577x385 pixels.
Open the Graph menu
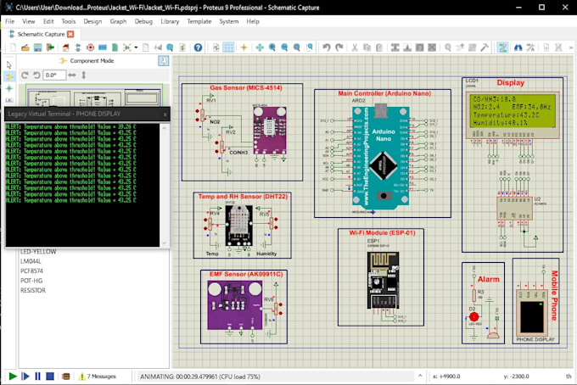[118, 21]
